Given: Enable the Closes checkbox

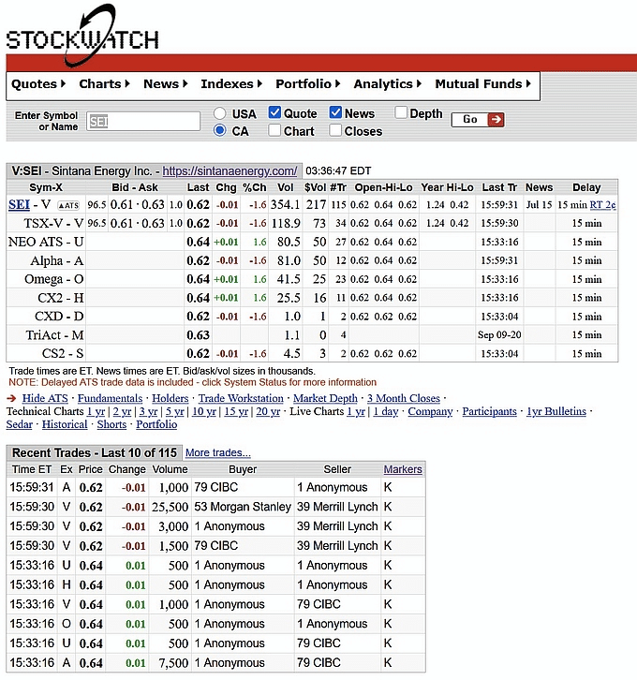Looking at the screenshot, I should 335,130.
